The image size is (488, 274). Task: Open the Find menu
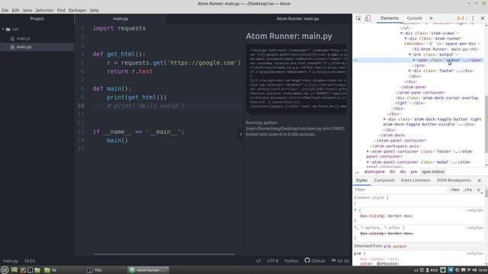pyautogui.click(x=61, y=10)
